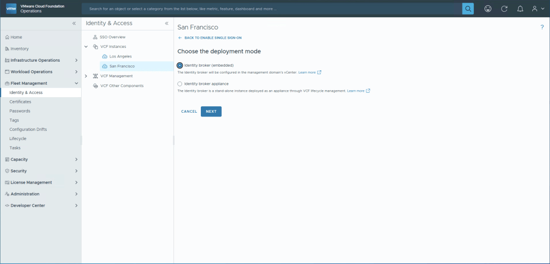Open the Certificates menu item

point(20,101)
